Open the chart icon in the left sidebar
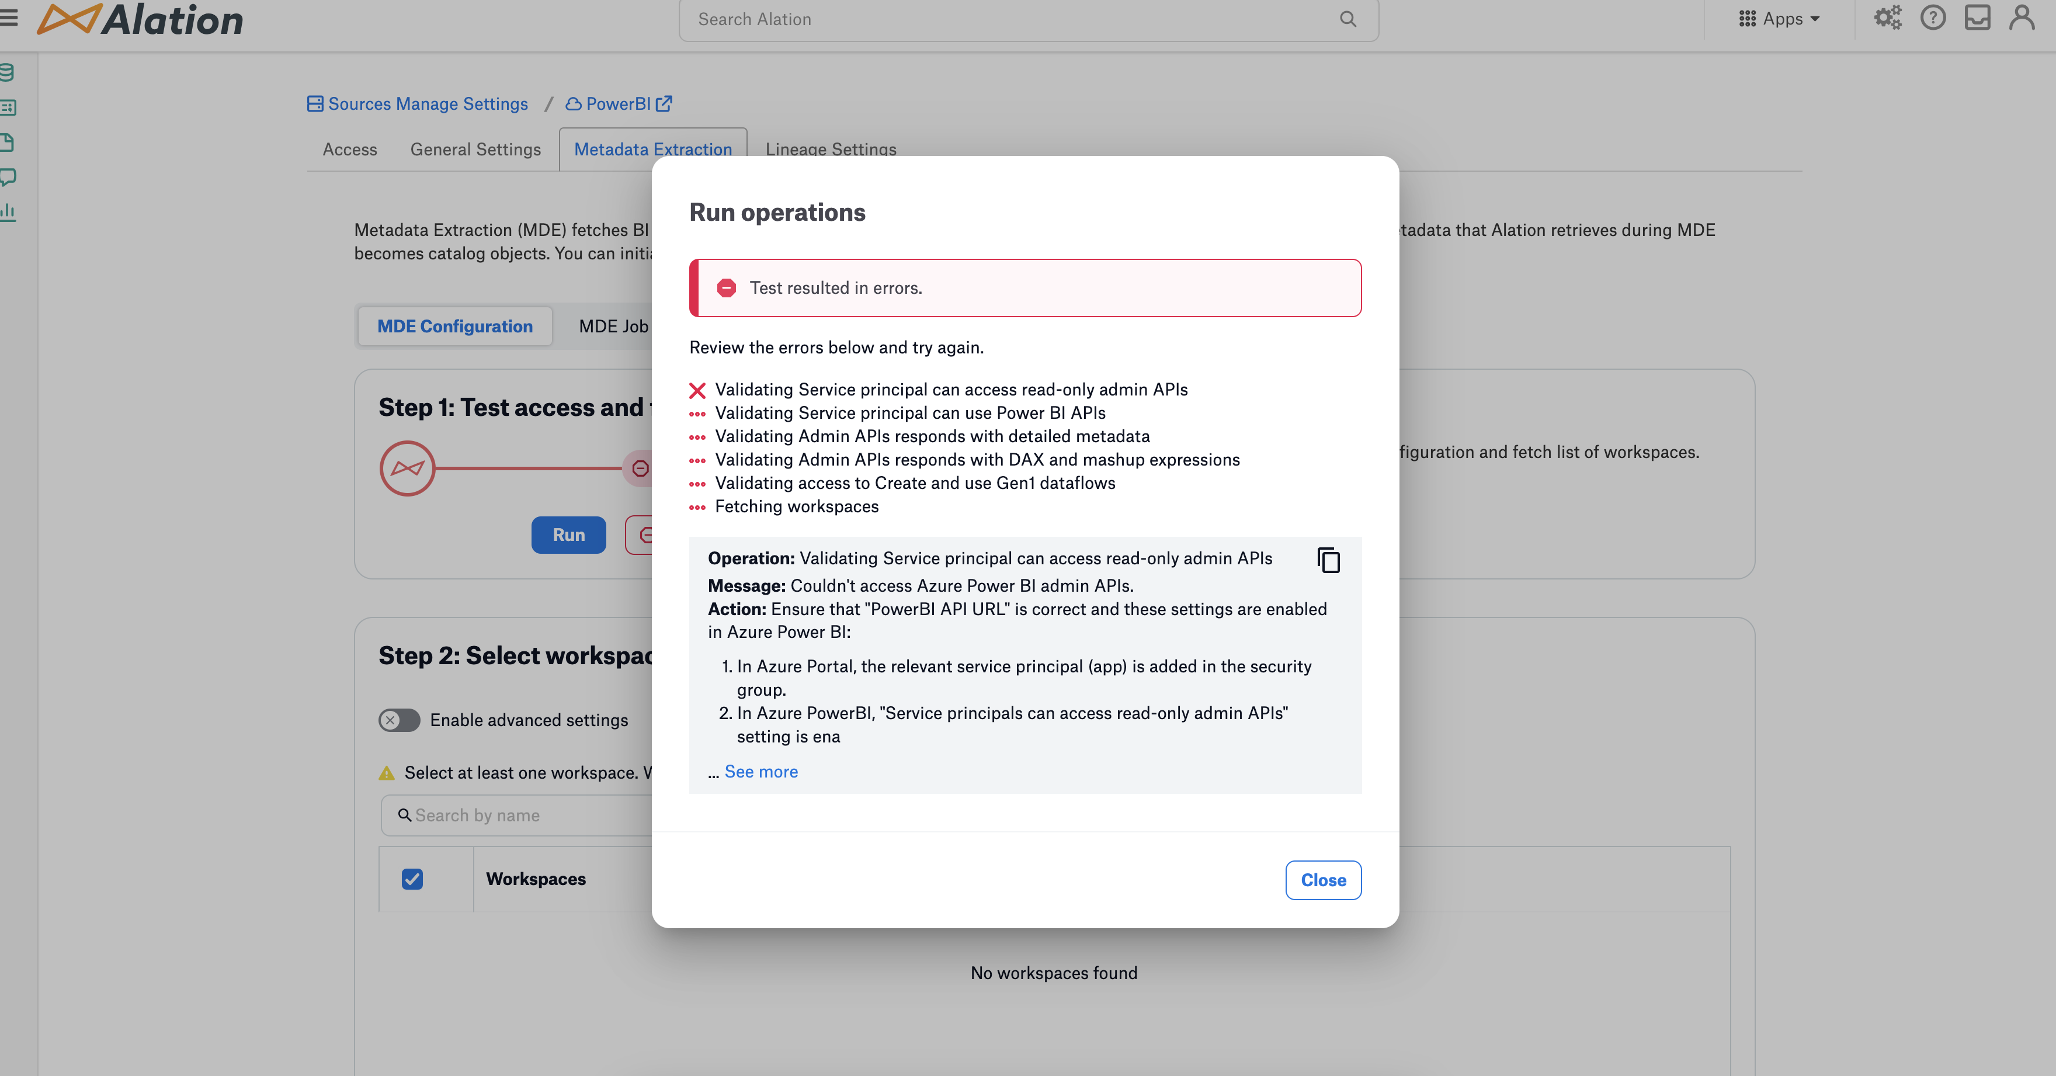This screenshot has width=2056, height=1076. [x=8, y=211]
